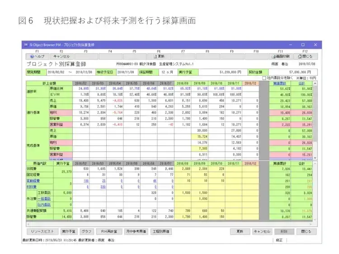The width and height of the screenshot is (339, 254).
Task: Select highlighted 完成基準 原価 cell 15,724
Action: point(199,137)
